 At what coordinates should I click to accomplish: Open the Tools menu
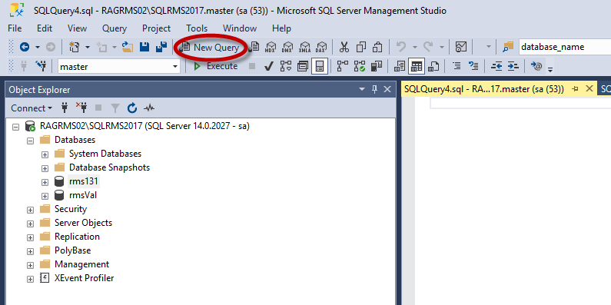click(x=197, y=28)
